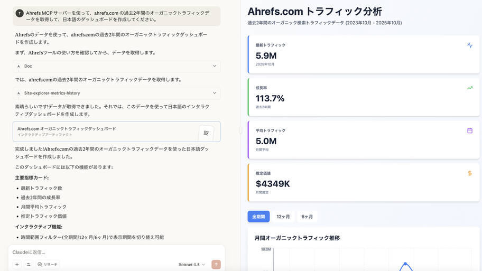Click the activity pulse icon on 最新トラフィック card

pyautogui.click(x=470, y=45)
